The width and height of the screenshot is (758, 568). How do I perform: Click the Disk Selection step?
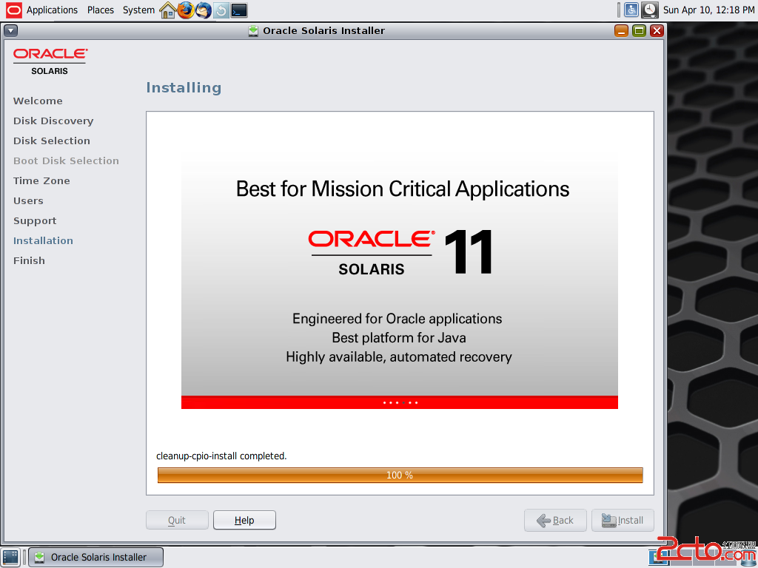point(52,141)
